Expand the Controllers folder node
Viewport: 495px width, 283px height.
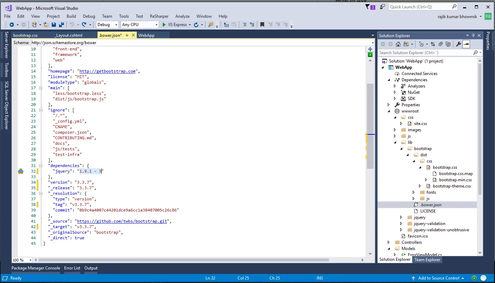389,242
